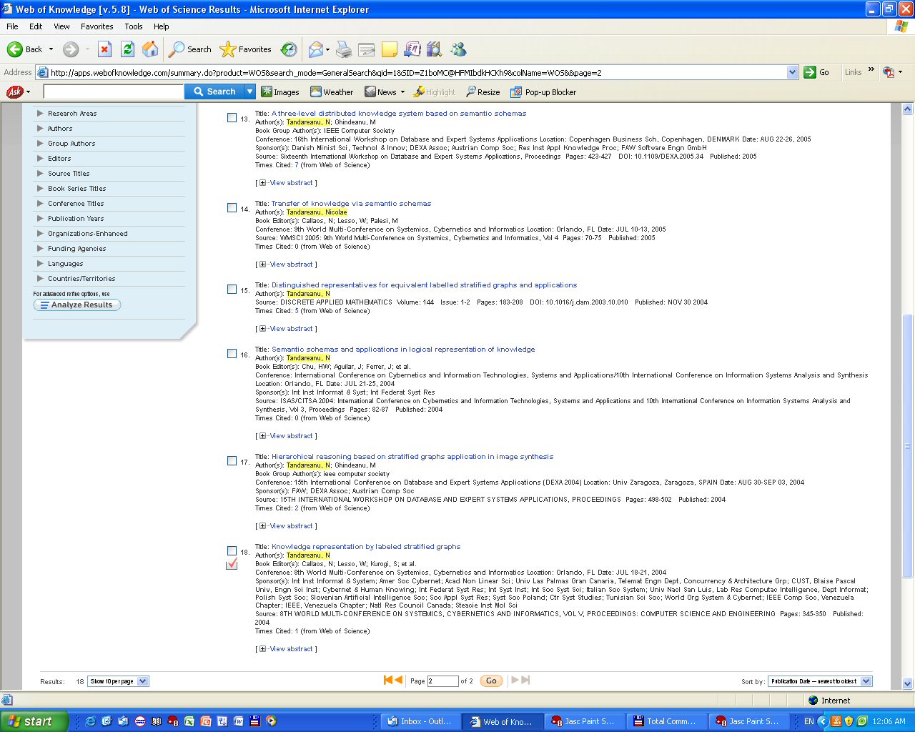Click the page scrollbar up arrow
915x732 pixels.
coord(908,109)
